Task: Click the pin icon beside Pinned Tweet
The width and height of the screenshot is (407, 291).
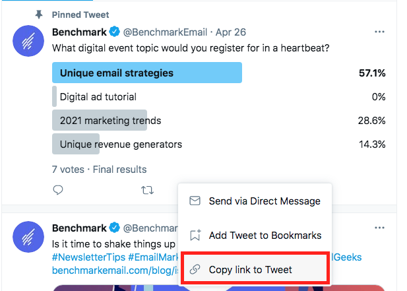Action: 40,15
